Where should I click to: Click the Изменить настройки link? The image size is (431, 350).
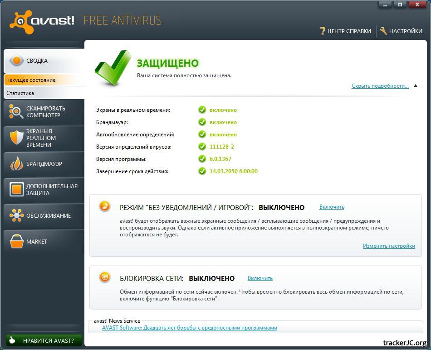pyautogui.click(x=389, y=246)
